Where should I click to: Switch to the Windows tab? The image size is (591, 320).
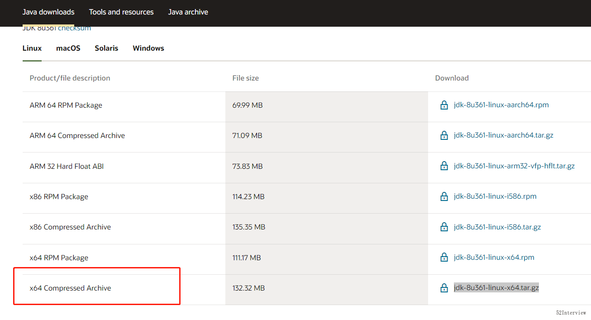tap(148, 48)
